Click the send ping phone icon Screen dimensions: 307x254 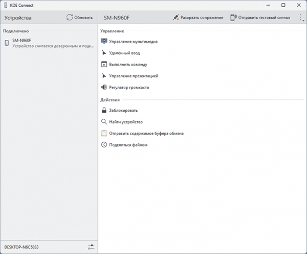click(x=233, y=17)
